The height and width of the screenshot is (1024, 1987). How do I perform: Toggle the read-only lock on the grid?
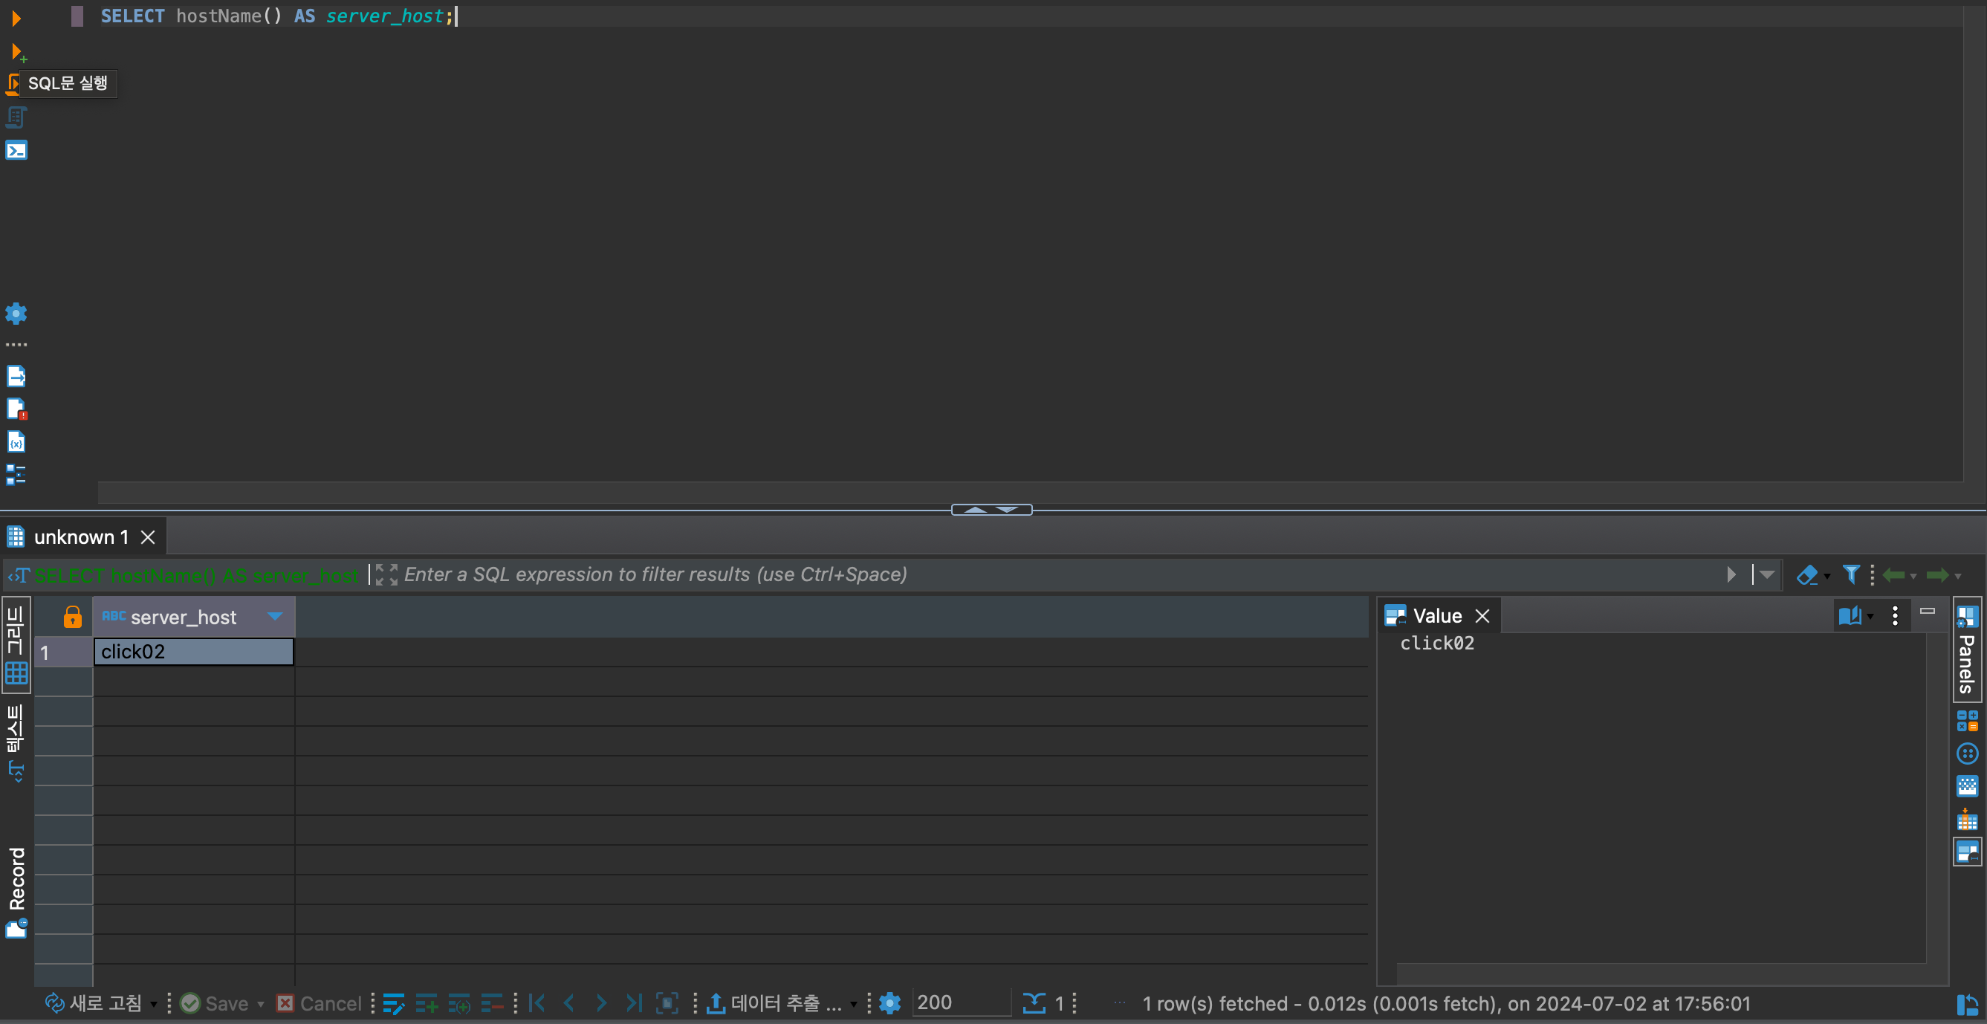tap(72, 617)
